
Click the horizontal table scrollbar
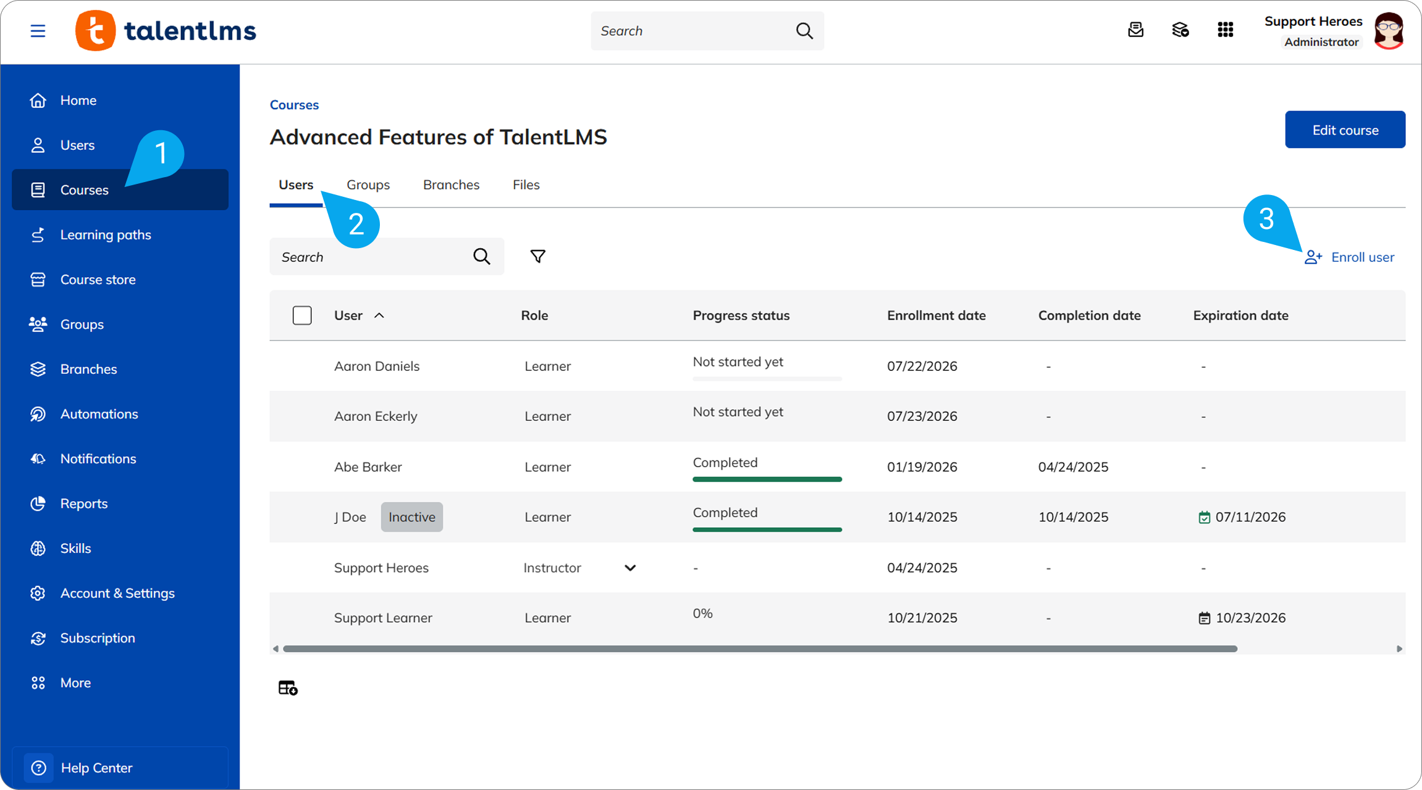coord(760,649)
